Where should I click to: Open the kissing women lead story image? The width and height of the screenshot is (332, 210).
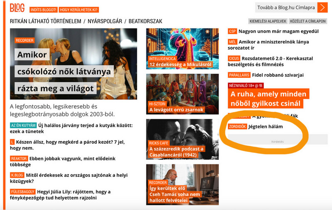pos(73,64)
